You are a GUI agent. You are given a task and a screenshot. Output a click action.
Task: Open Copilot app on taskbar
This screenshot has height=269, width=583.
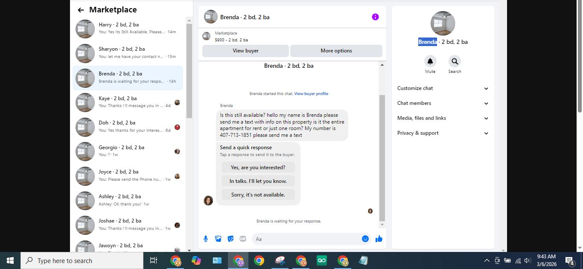tap(196, 260)
